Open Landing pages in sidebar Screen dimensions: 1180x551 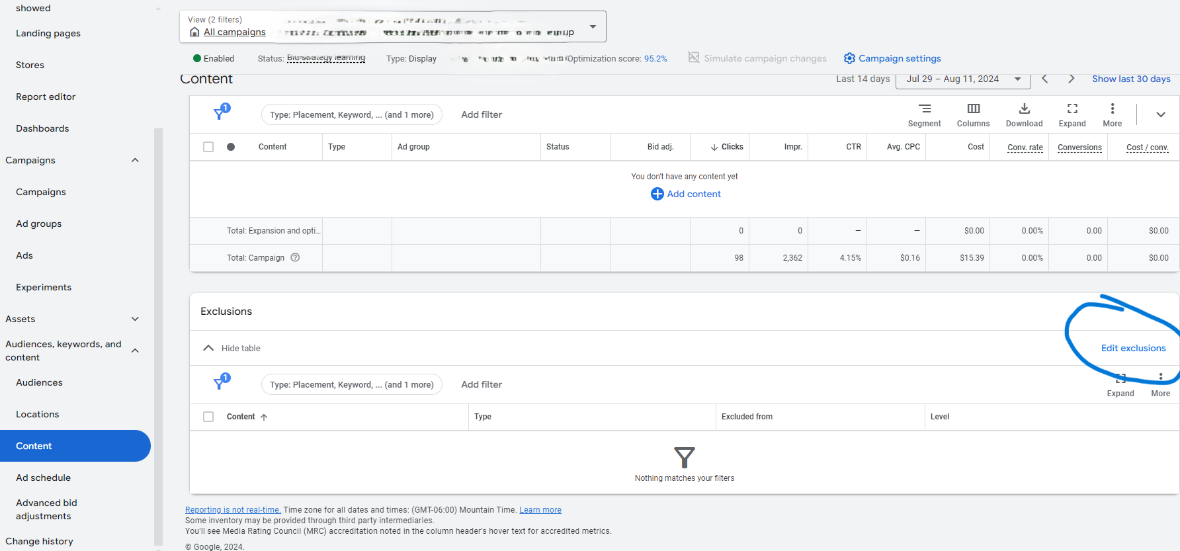click(48, 33)
